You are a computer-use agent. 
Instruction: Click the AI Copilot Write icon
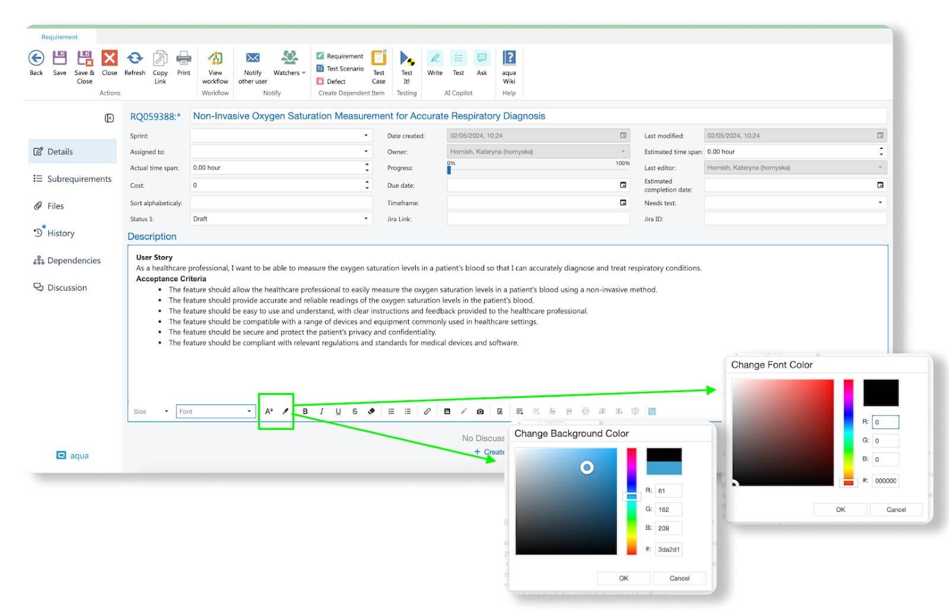point(435,58)
